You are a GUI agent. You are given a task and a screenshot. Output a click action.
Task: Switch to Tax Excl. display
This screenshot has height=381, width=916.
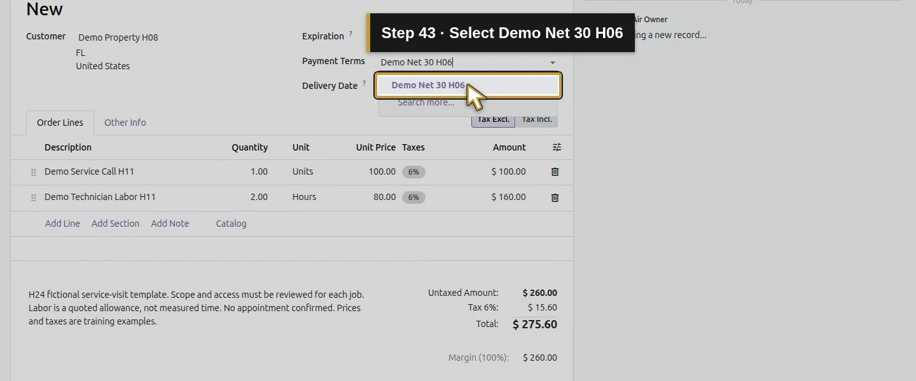pyautogui.click(x=493, y=119)
